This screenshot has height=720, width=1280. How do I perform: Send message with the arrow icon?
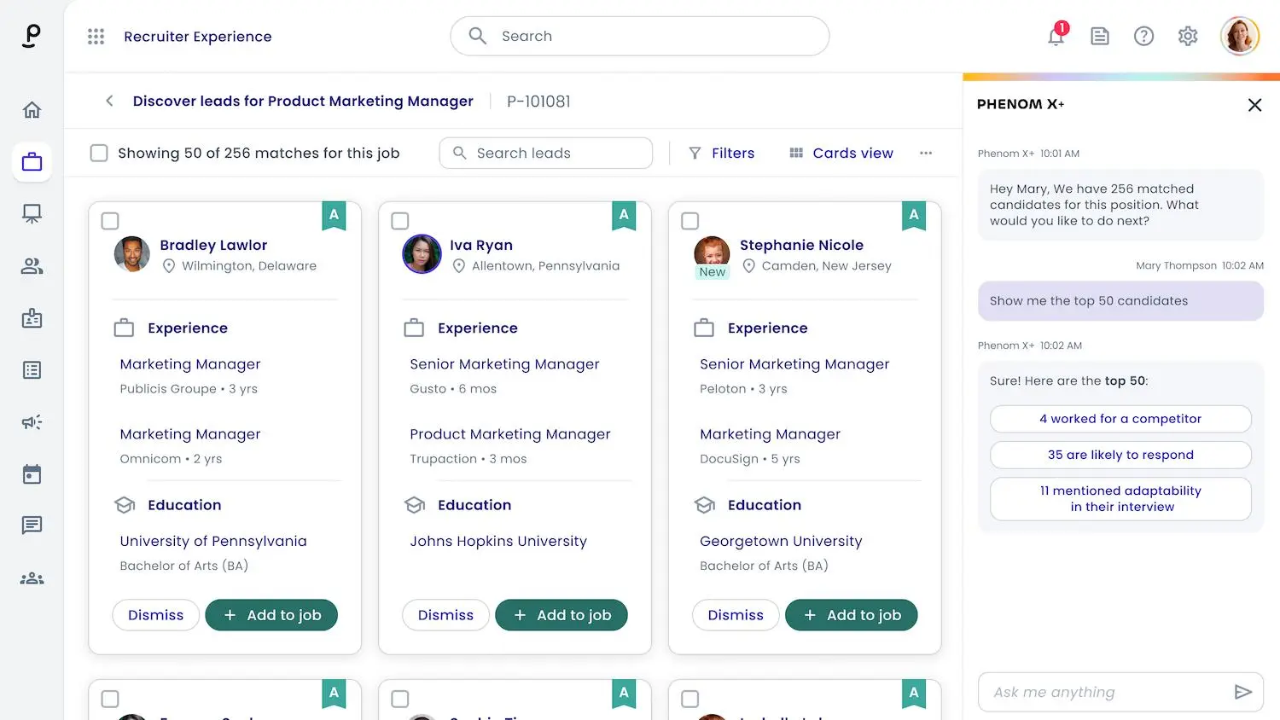1242,692
